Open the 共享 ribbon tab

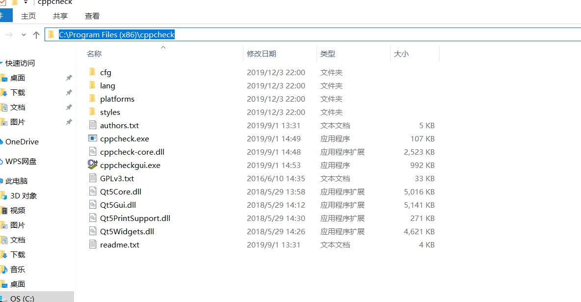(60, 16)
